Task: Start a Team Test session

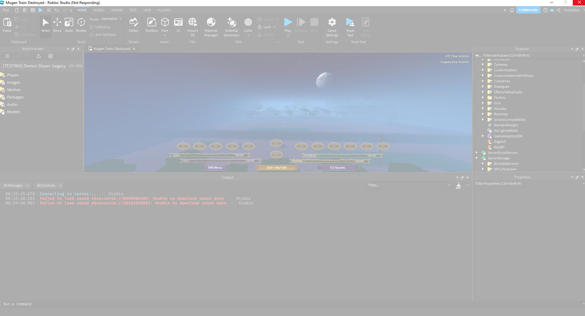Action: 350,26
